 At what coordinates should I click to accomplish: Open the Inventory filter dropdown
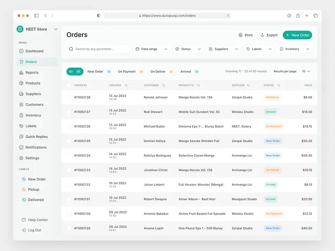[294, 49]
